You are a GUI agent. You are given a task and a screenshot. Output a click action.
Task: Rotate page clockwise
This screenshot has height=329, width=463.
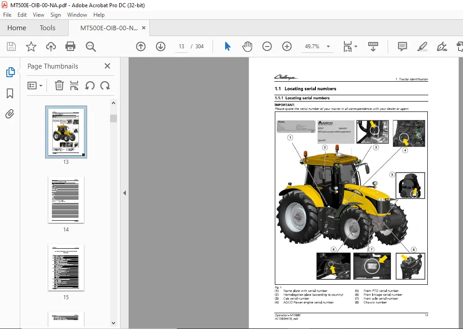105,86
